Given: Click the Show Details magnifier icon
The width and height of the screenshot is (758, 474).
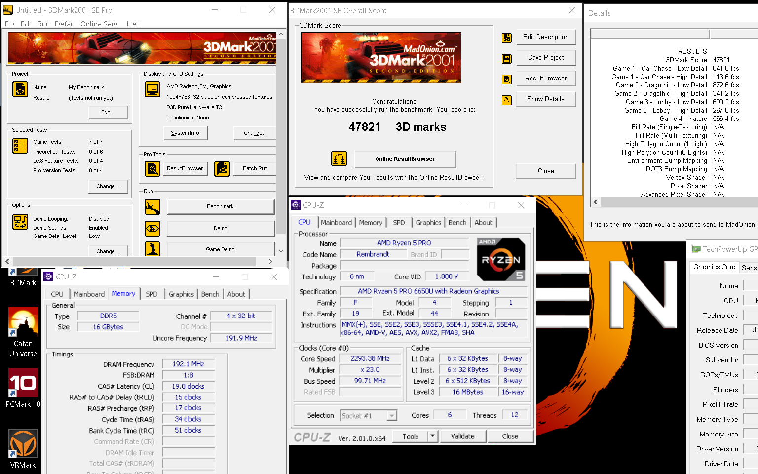Looking at the screenshot, I should (x=507, y=100).
